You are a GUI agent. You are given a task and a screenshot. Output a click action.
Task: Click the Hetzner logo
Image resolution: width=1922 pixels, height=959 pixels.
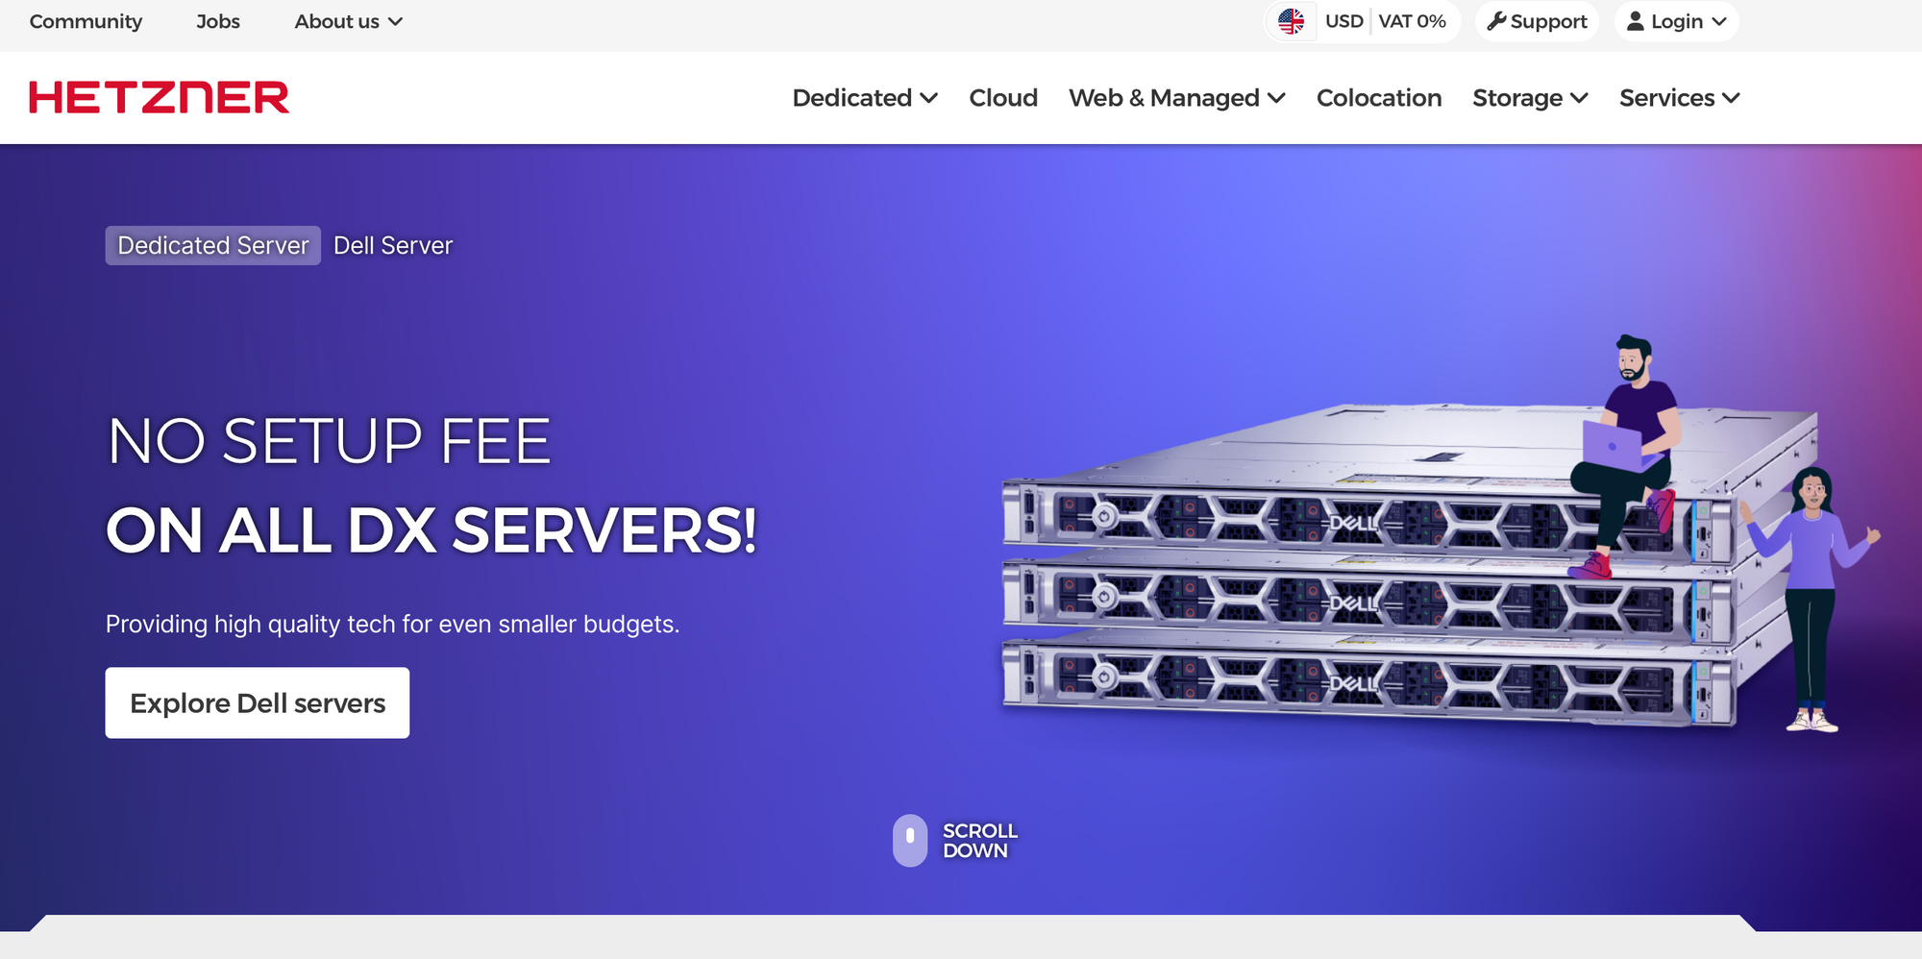point(159,97)
